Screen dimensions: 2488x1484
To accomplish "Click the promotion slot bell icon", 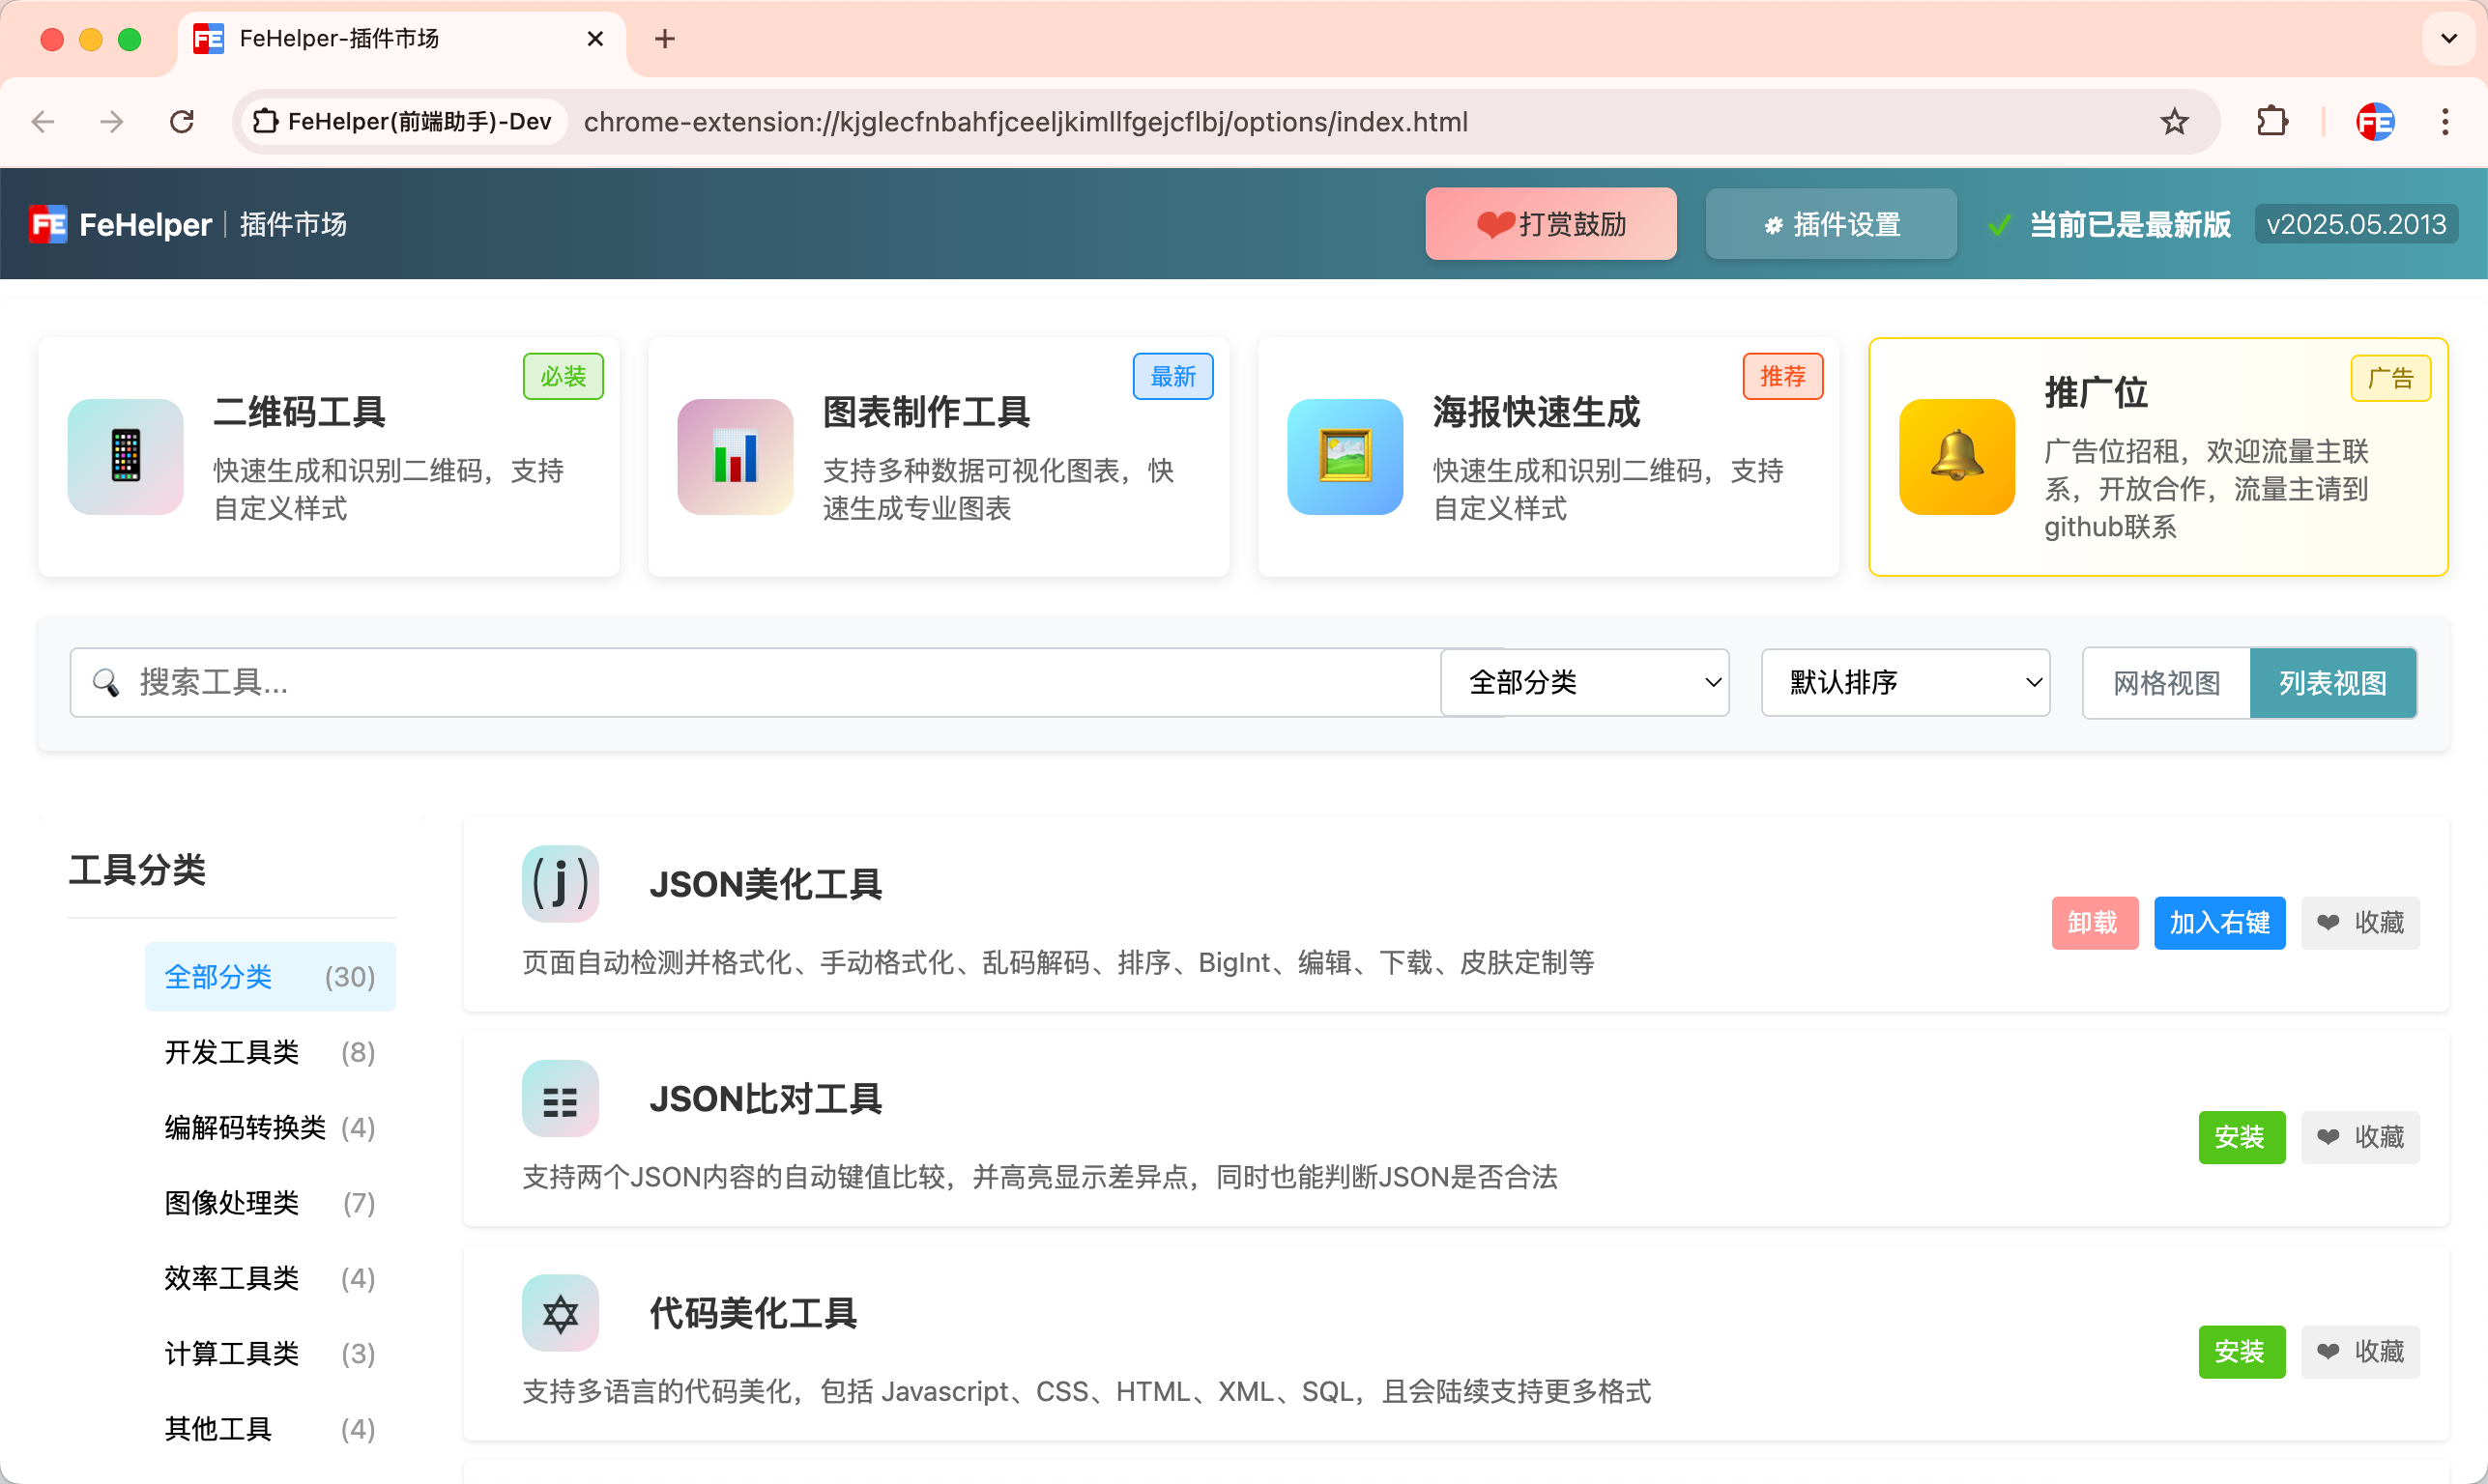I will coord(1956,456).
